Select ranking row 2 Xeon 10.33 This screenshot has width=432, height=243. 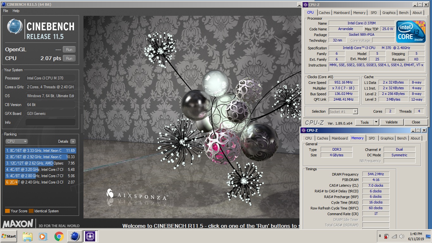tap(40, 157)
